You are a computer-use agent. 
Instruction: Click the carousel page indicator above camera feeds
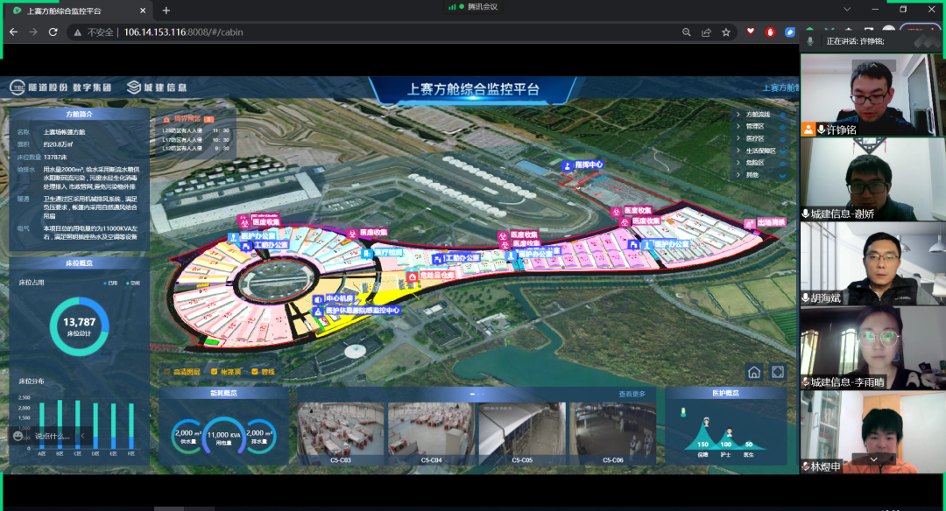pyautogui.click(x=477, y=394)
